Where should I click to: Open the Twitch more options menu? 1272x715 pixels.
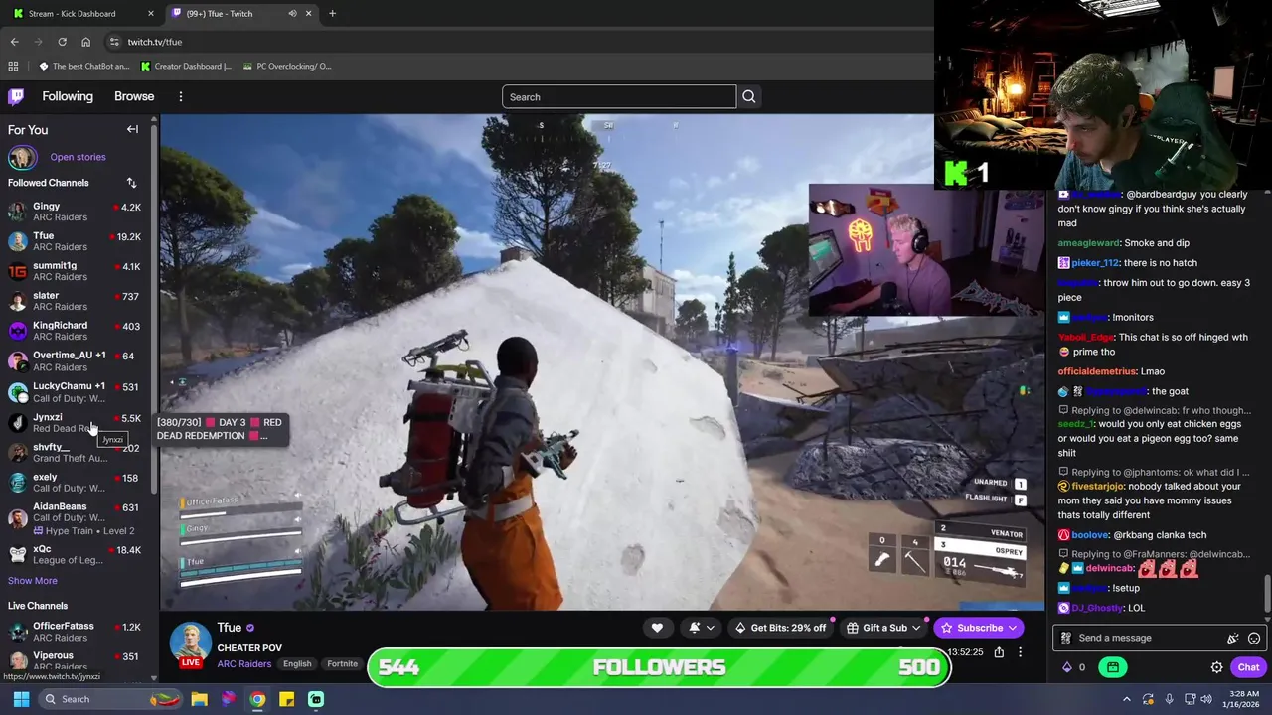click(180, 96)
